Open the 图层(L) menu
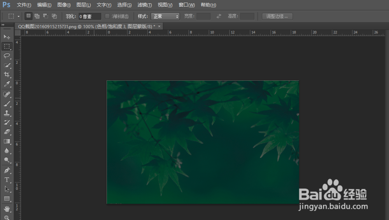The height and width of the screenshot is (220, 389). click(84, 5)
